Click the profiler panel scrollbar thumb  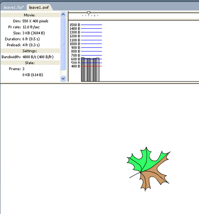63,44
